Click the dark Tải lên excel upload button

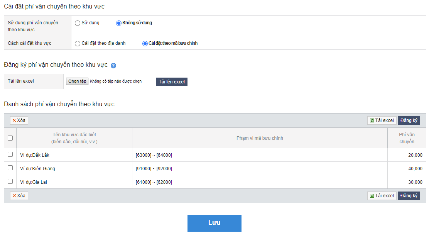click(x=172, y=82)
